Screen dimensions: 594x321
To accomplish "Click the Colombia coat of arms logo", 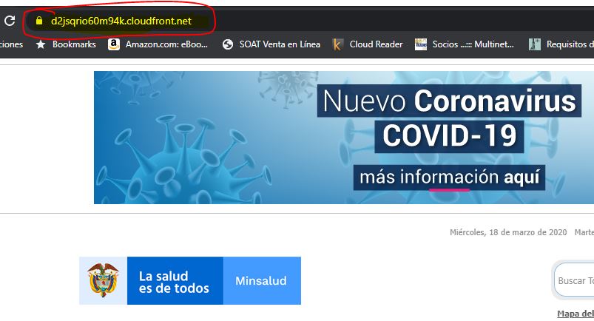I will tap(103, 280).
